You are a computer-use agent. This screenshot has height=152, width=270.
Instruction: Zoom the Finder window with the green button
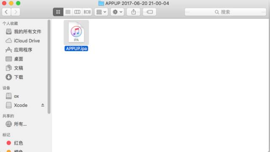pos(18,3)
